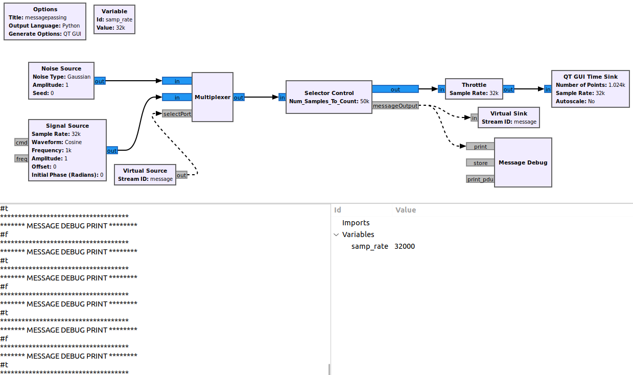Select the Imports tree item
This screenshot has width=633, height=375.
click(x=356, y=223)
